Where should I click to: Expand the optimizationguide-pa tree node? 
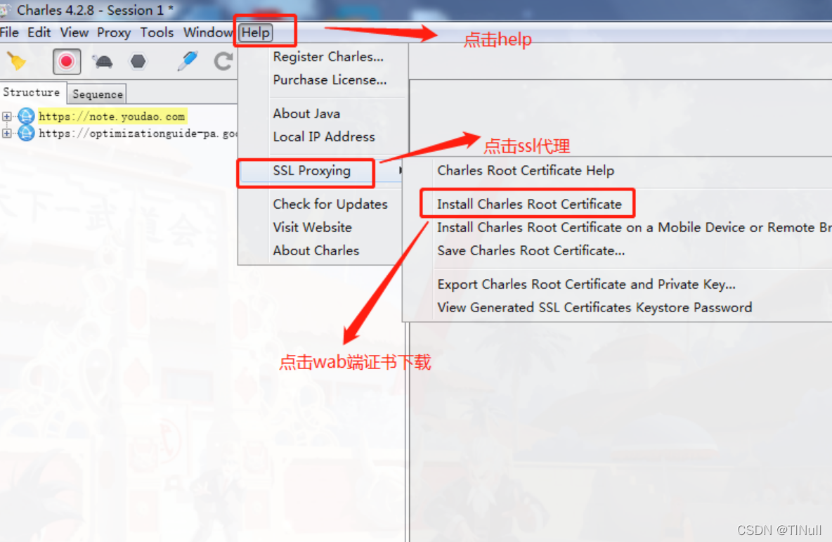[x=6, y=133]
